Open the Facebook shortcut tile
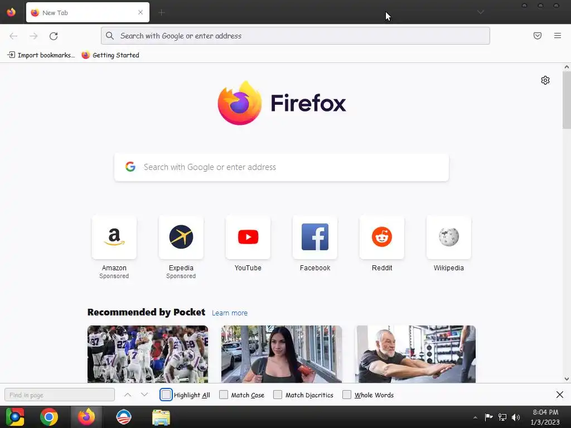 pyautogui.click(x=315, y=237)
